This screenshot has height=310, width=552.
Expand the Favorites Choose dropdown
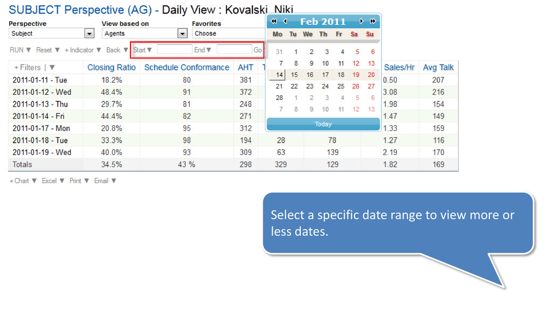click(x=229, y=33)
